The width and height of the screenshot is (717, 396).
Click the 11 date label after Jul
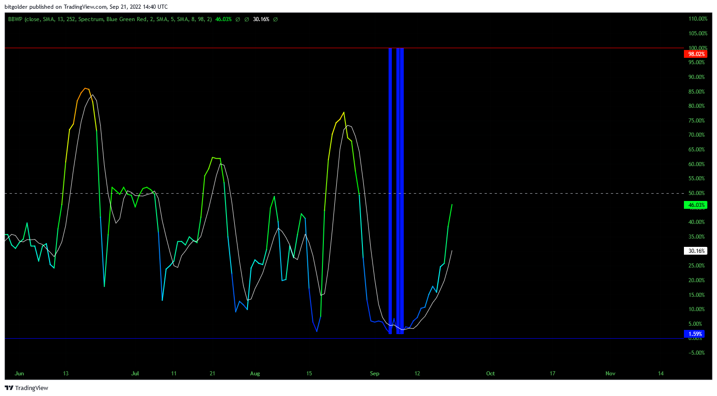point(174,374)
